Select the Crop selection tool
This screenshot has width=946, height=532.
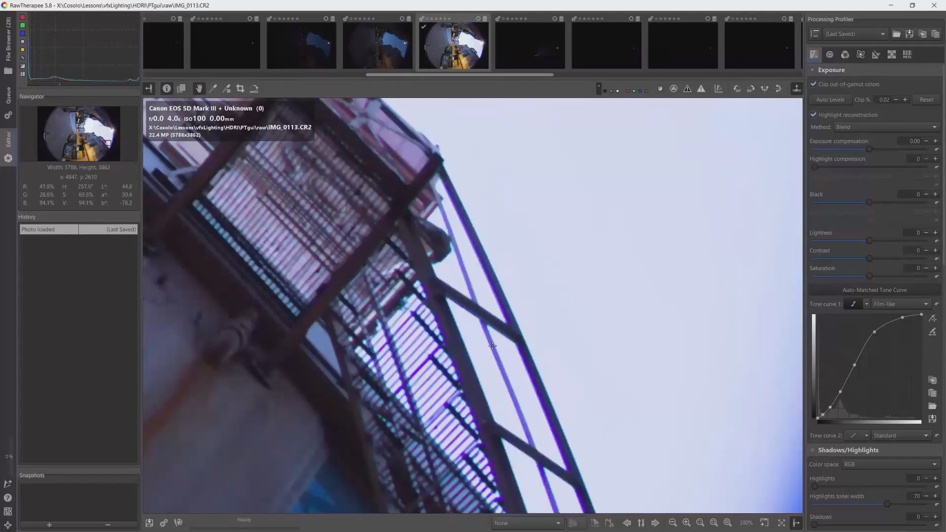[240, 89]
